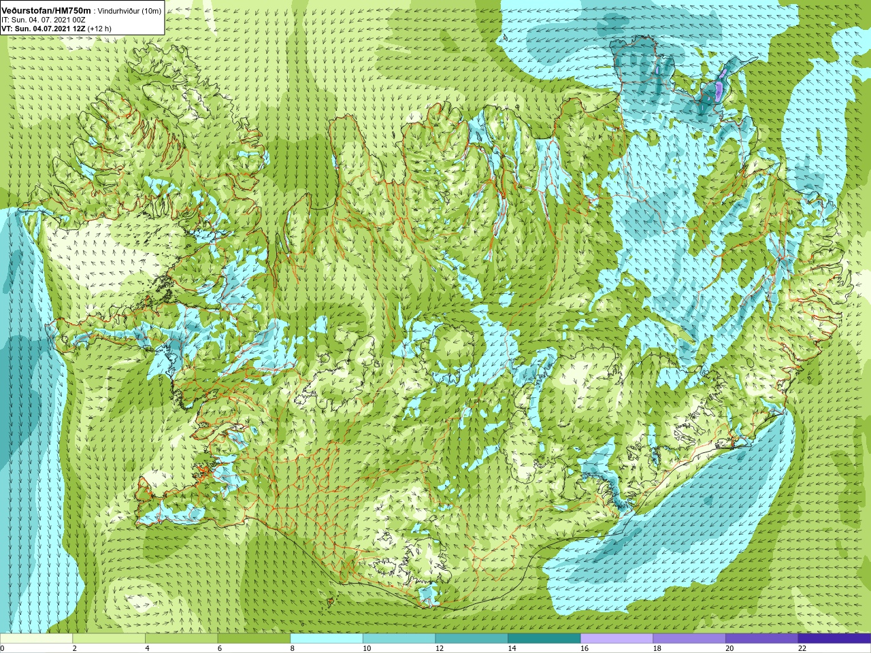The image size is (871, 653).
Task: Select the light green 2–4 legend swatch
Action: 109,639
